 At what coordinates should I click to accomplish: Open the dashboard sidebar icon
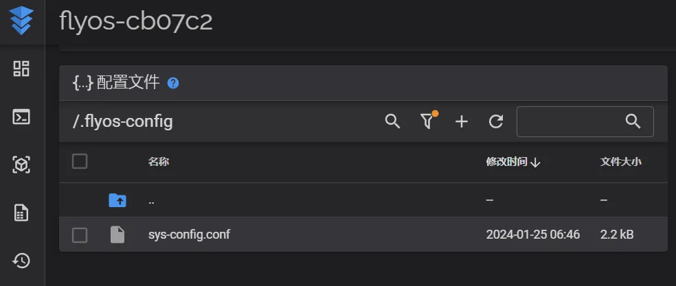(x=21, y=68)
